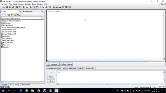166x93 pixels.
Task: Click the third toolbar icon, between Save and Print
Action: 10,7
